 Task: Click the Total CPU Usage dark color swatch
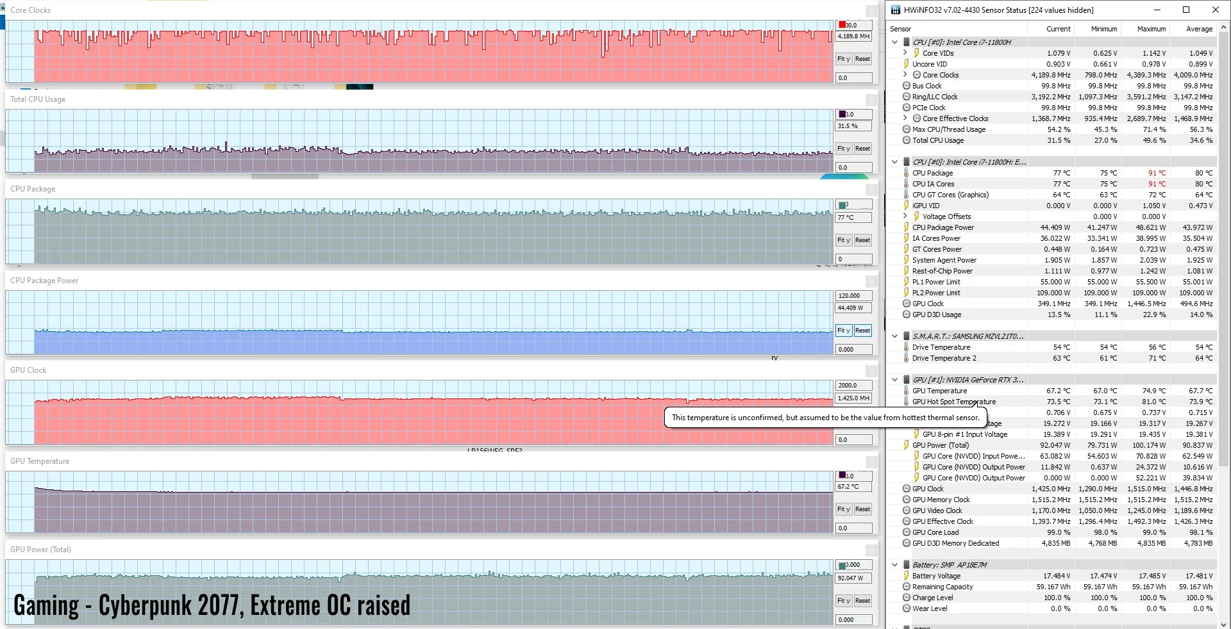(x=842, y=114)
